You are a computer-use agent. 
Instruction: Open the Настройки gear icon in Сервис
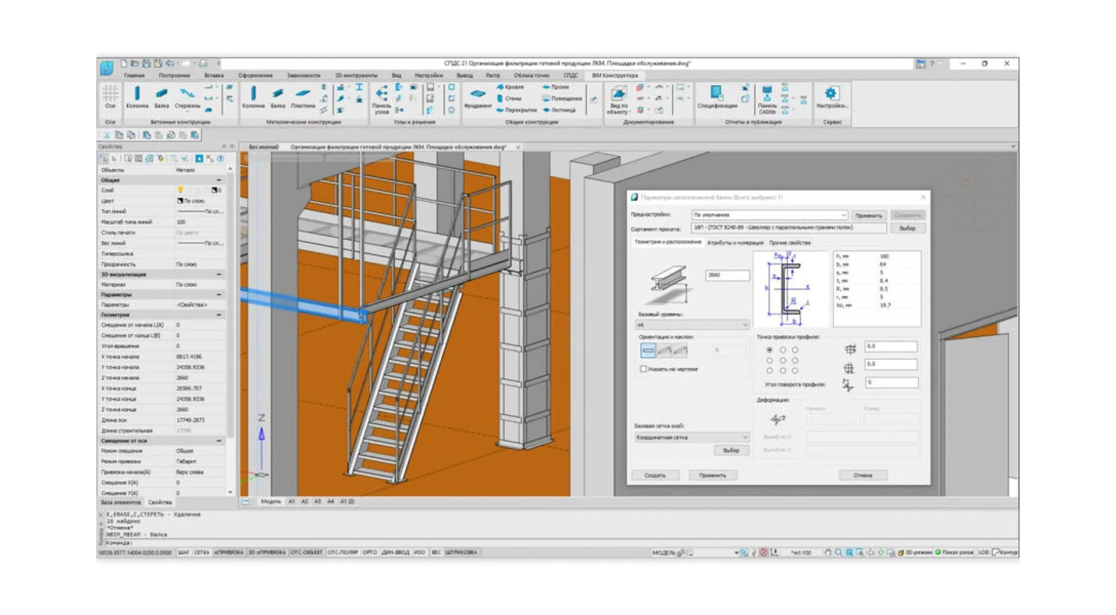click(831, 97)
